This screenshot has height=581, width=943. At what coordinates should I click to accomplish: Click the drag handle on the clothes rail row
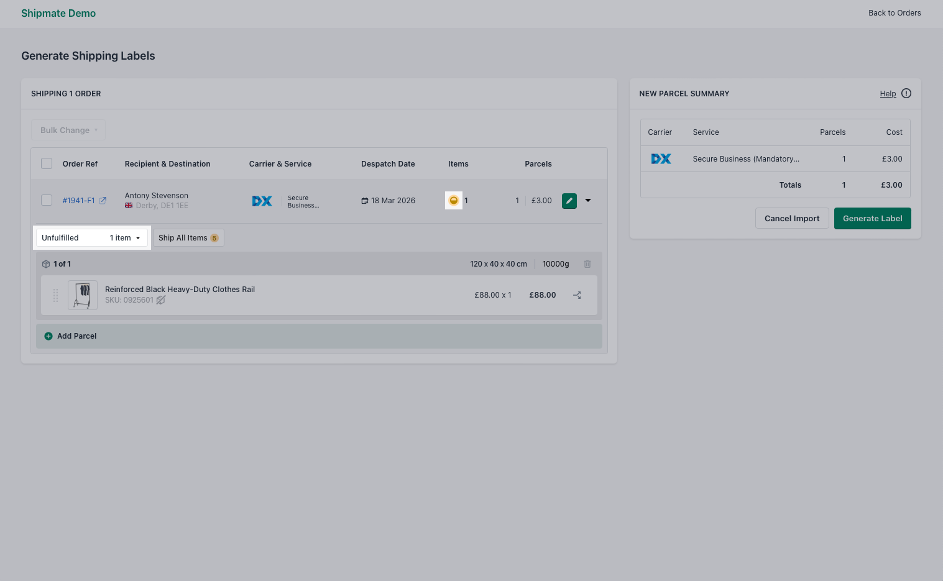point(55,295)
